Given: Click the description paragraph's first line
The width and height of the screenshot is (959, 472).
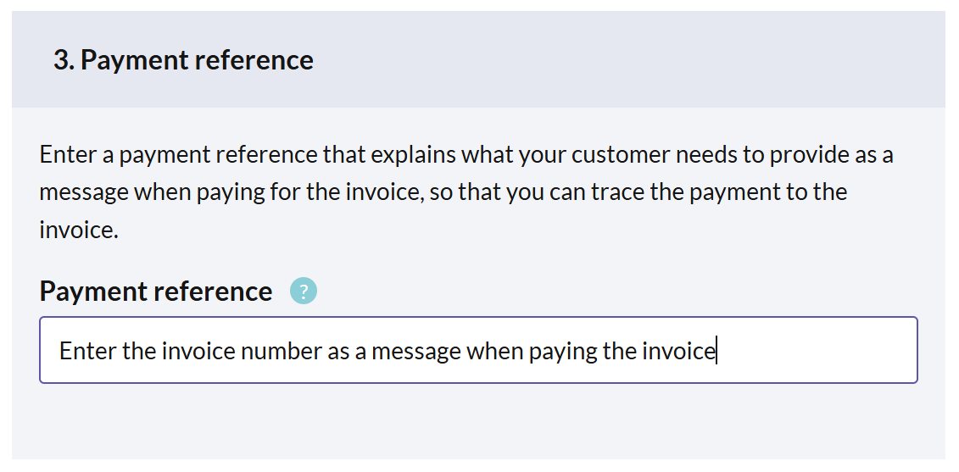Looking at the screenshot, I should click(x=466, y=155).
